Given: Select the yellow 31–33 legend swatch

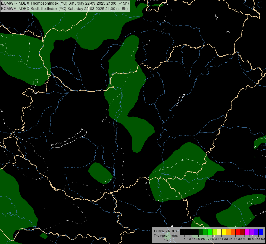Looking at the screenshot, I should pyautogui.click(x=224, y=232).
